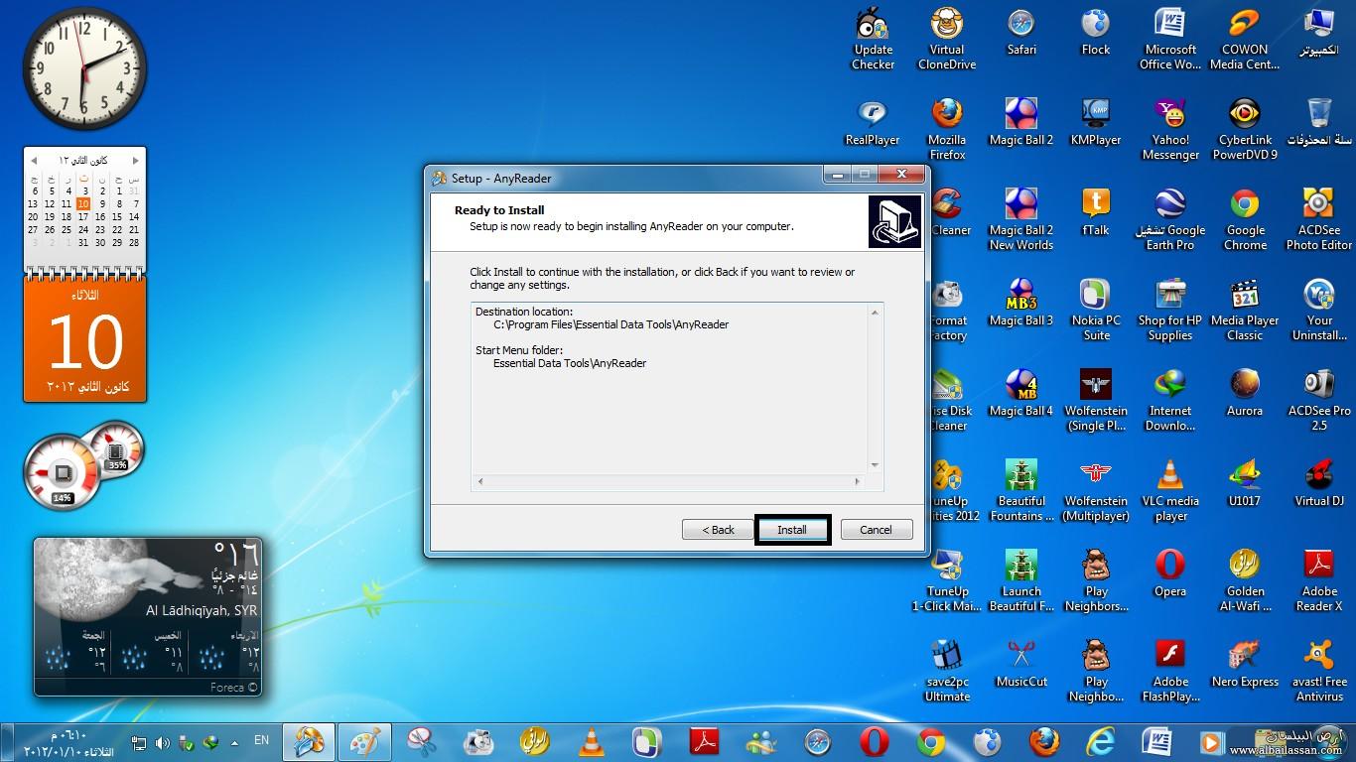Select the RealPlayer desktop icon
Viewport: 1356px width, 762px height.
pos(873,123)
